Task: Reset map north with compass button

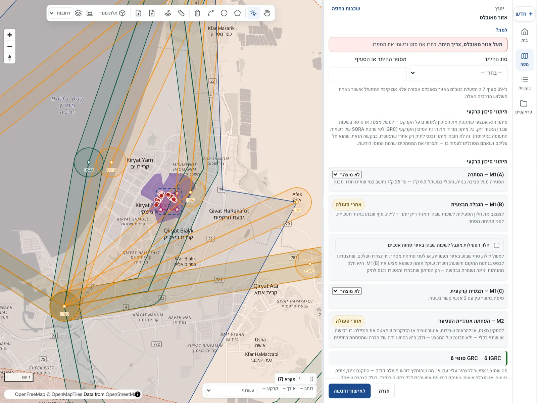Action: 10,58
